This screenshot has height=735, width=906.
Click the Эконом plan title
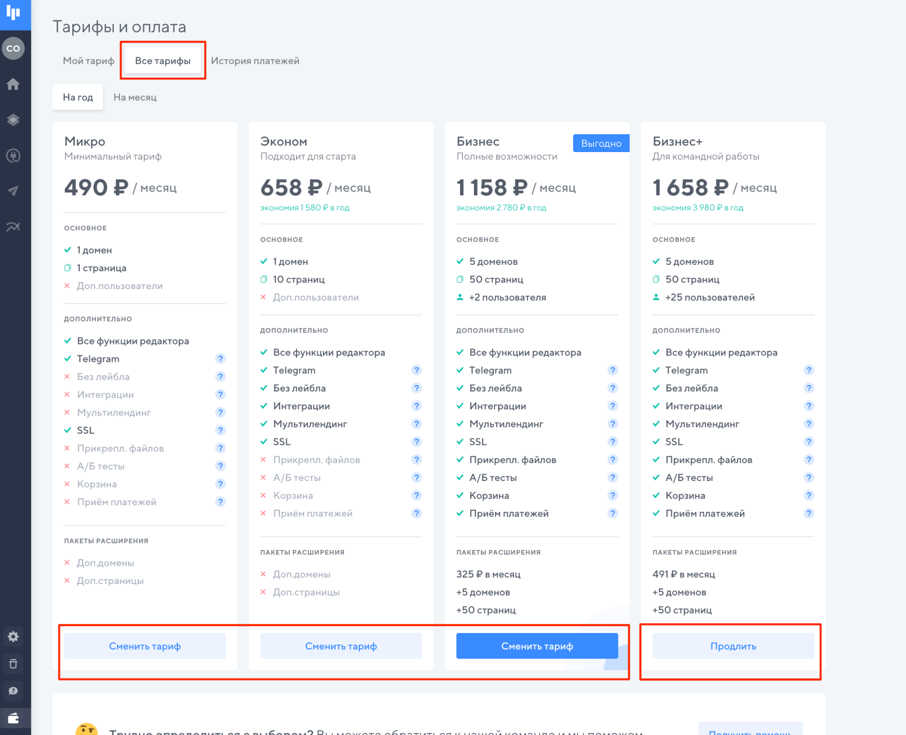click(x=284, y=141)
